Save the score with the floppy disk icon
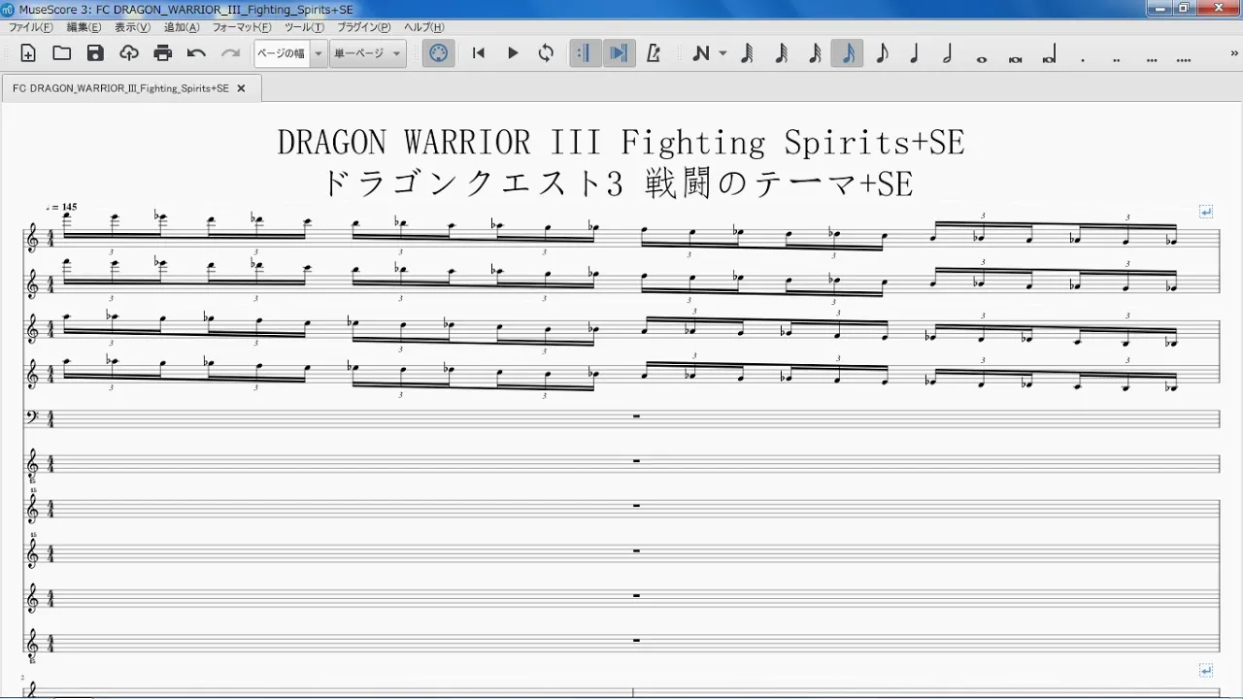The width and height of the screenshot is (1243, 699). 95,53
